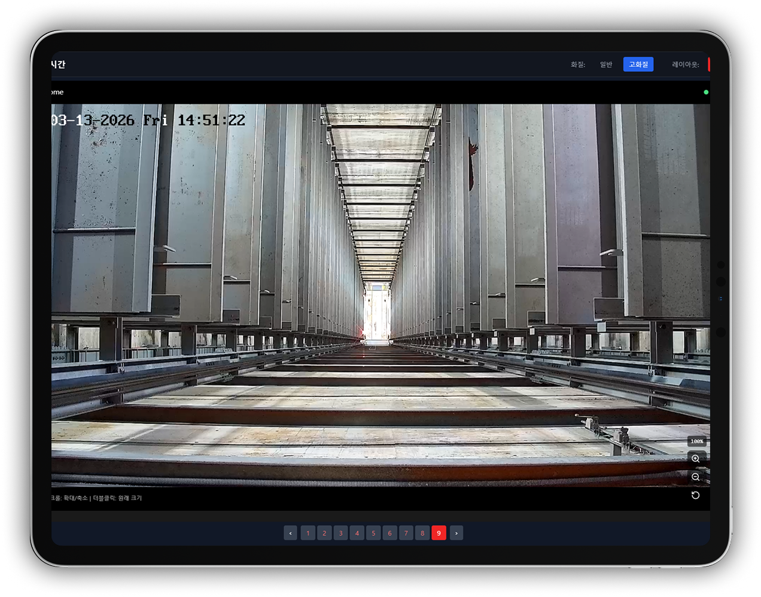The height and width of the screenshot is (597, 761).
Task: Go to the previous page with the left chevron
Action: click(291, 533)
